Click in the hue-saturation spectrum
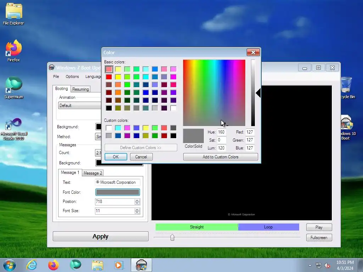Viewport: 363px width, 272px height. pos(214,93)
